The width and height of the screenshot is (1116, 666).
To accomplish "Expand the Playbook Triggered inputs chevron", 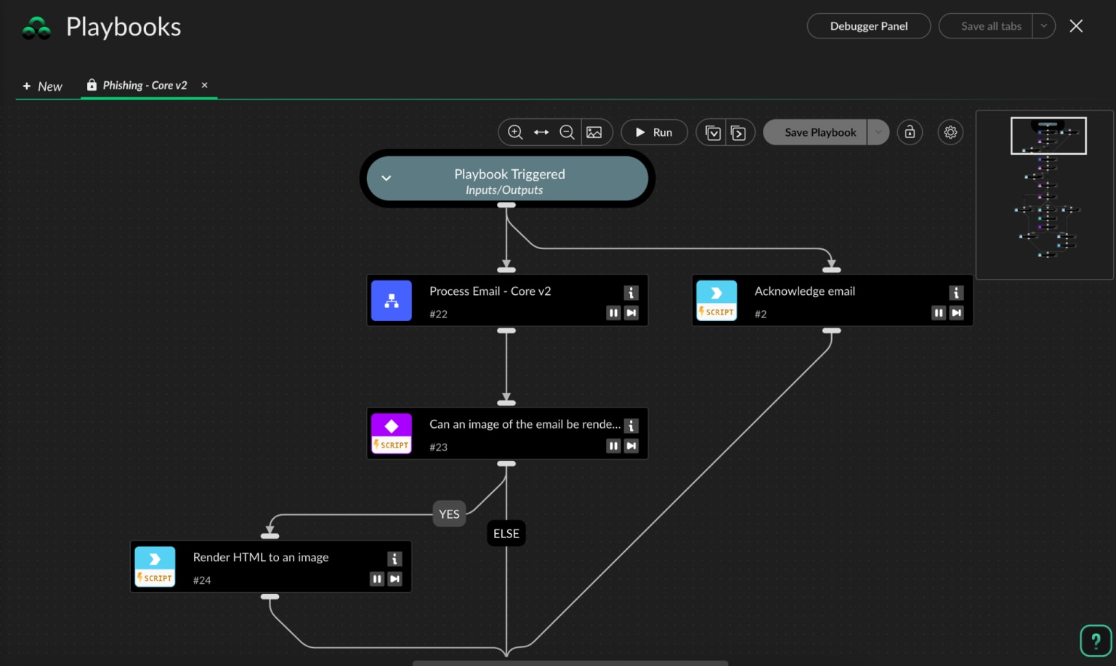I will [387, 178].
